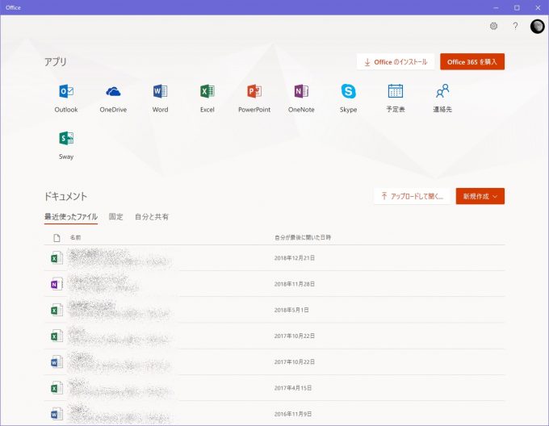The image size is (549, 426).
Task: Open the OneNote app icon
Action: pyautogui.click(x=301, y=92)
